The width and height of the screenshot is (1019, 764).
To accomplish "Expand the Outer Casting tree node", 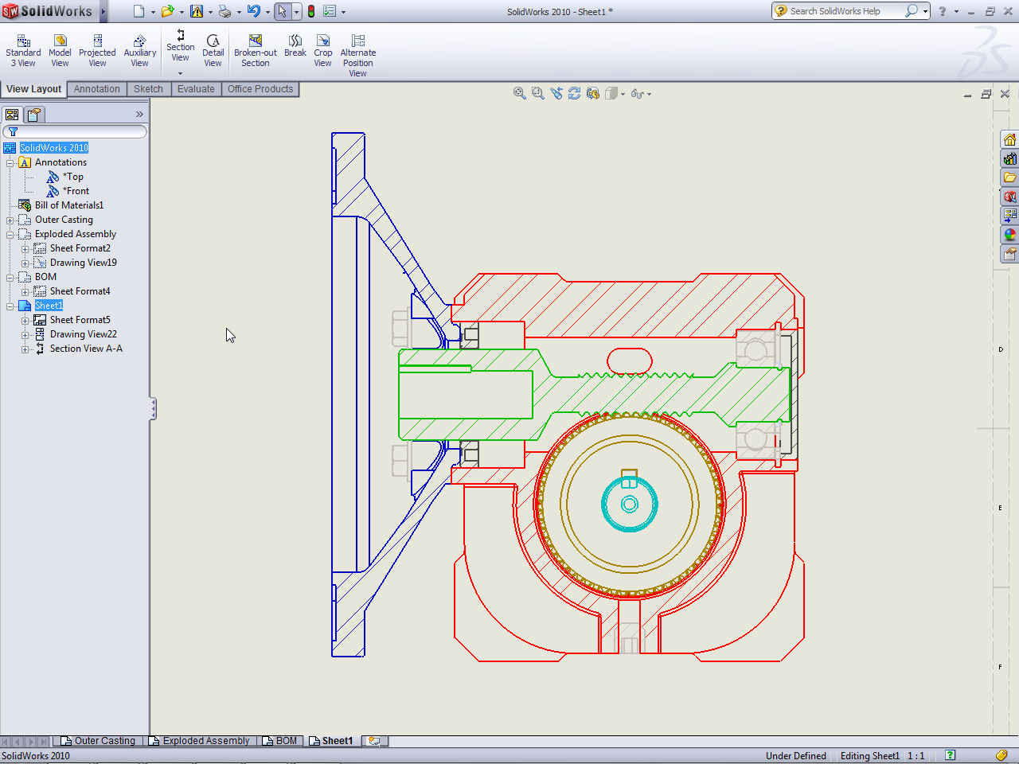I will tap(10, 220).
